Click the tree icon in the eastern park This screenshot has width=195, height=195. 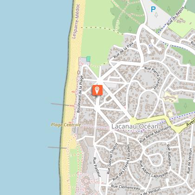185,106
